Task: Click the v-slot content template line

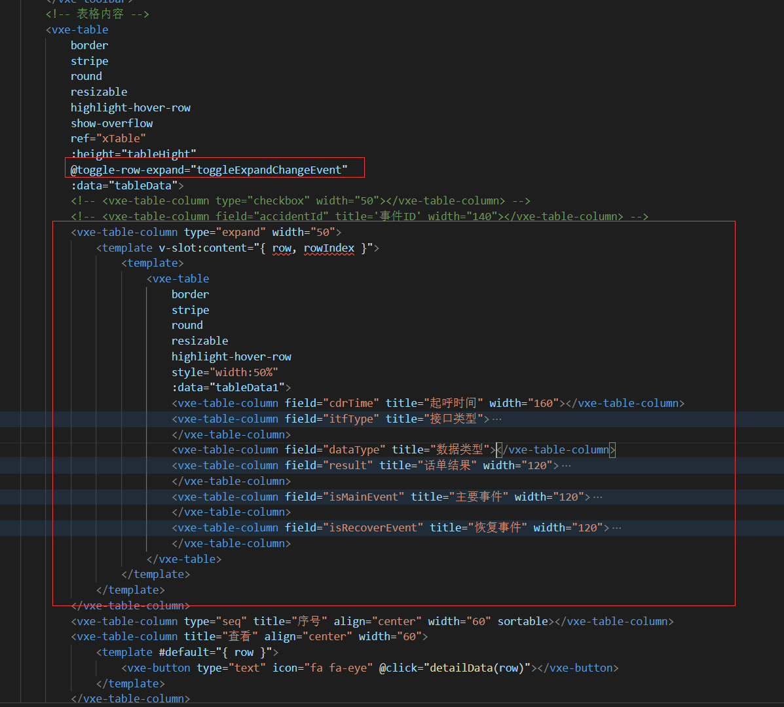Action: click(x=236, y=247)
